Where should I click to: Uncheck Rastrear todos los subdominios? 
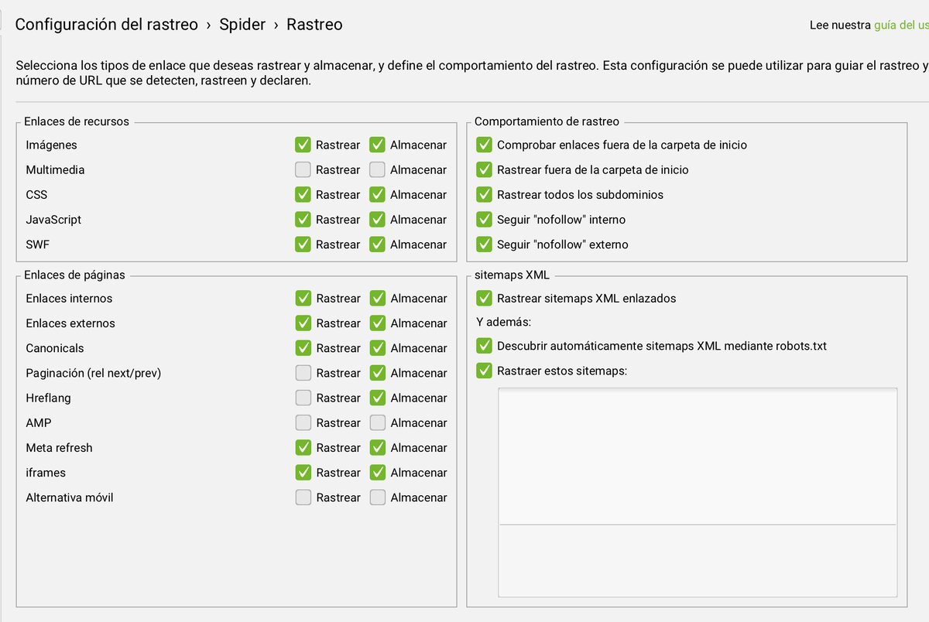click(x=484, y=194)
